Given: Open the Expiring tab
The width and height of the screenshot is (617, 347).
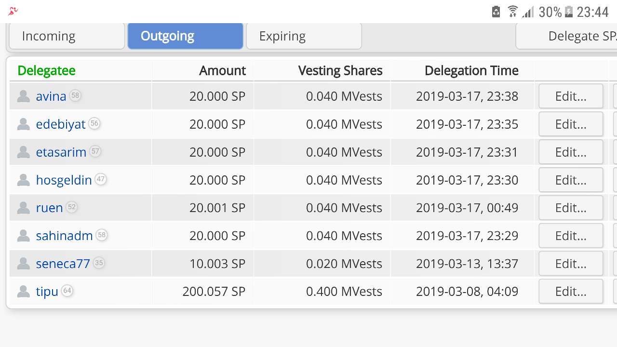Looking at the screenshot, I should pos(304,36).
